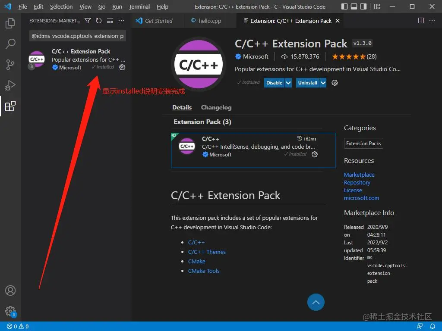Click the notifications bell in the status bar

pos(433,326)
